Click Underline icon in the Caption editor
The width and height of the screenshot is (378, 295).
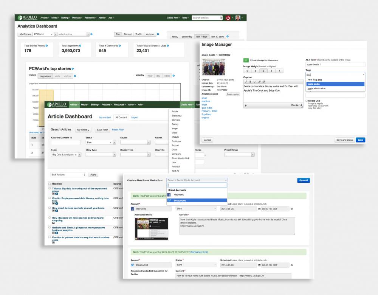coord(254,82)
